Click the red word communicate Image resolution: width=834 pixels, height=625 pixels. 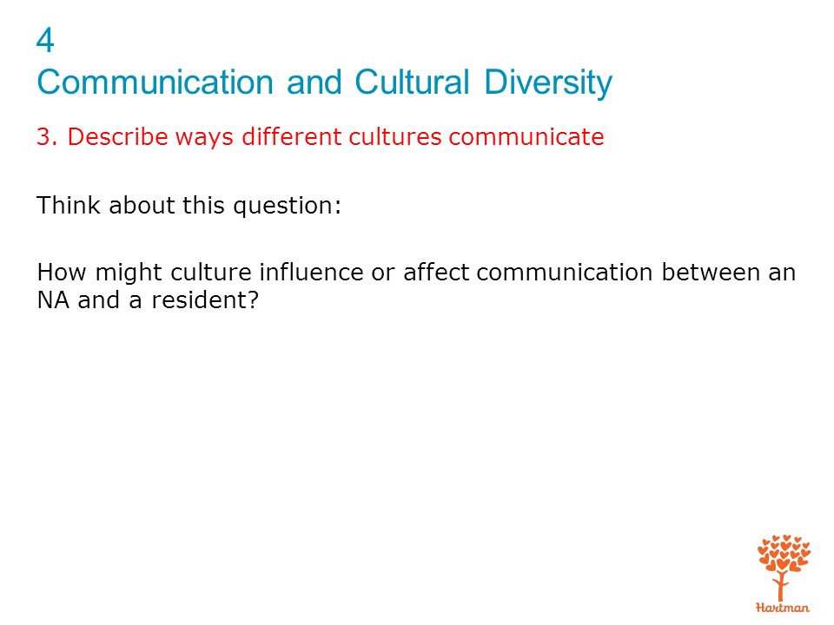[526, 136]
